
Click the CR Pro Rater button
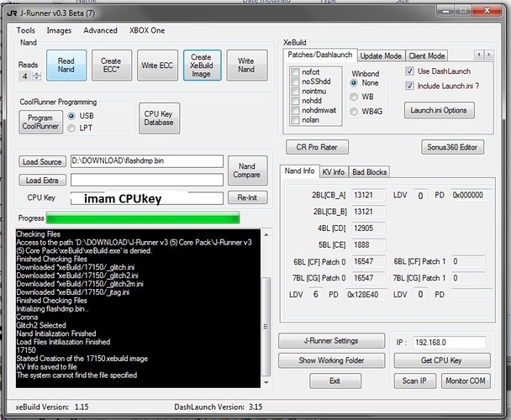pos(317,147)
